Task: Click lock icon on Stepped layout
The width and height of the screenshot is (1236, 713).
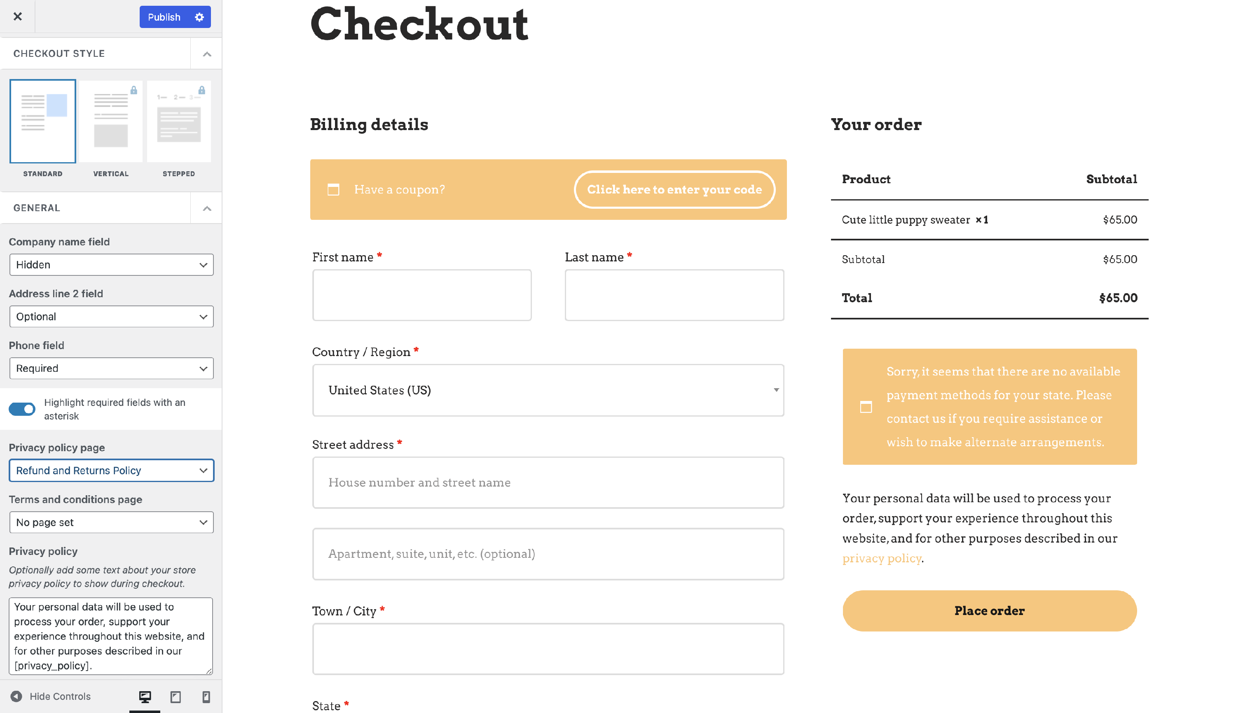Action: coord(201,90)
